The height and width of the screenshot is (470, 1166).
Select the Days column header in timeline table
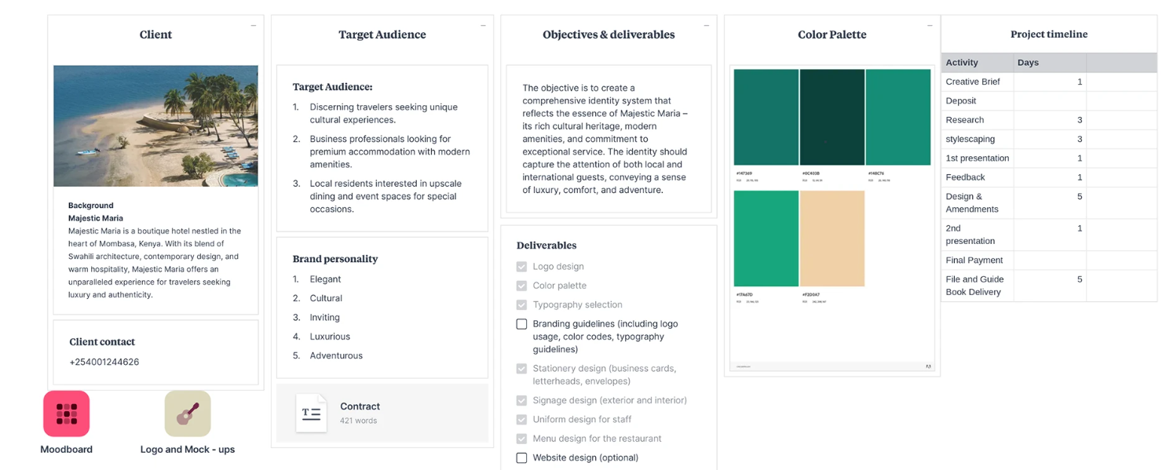point(1049,63)
